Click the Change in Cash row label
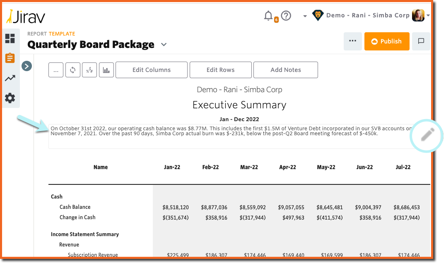Viewport: 446px width, 263px height. 77,217
